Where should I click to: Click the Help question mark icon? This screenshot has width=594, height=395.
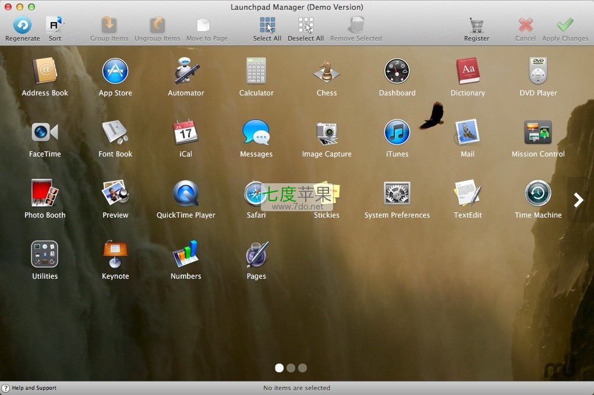(6, 388)
